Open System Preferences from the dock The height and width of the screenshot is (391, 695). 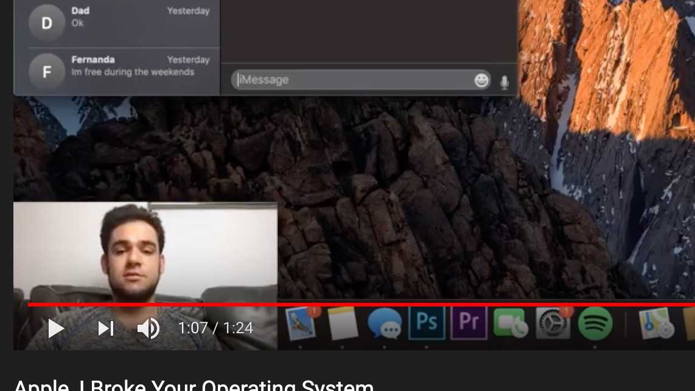pos(553,324)
